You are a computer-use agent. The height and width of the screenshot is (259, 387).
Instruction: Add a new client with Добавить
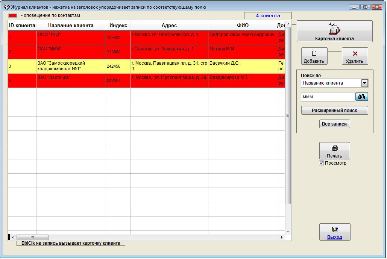[314, 56]
